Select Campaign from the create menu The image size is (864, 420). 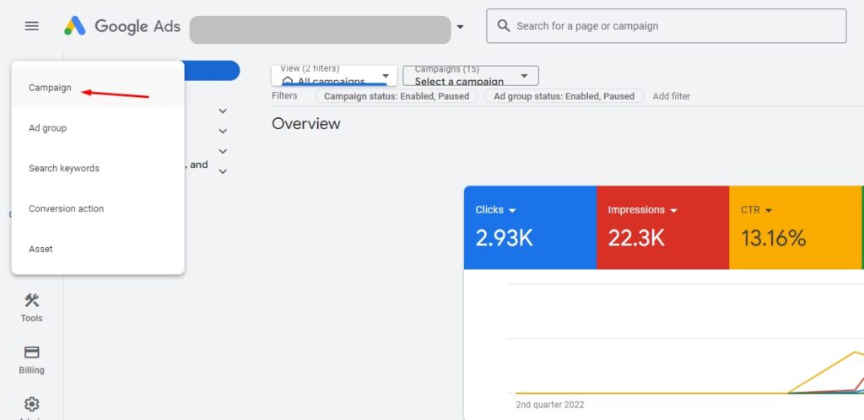[98, 88]
